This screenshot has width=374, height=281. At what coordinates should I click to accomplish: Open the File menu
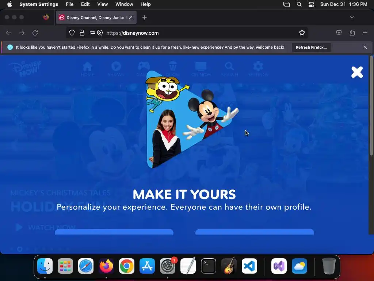tap(70, 4)
